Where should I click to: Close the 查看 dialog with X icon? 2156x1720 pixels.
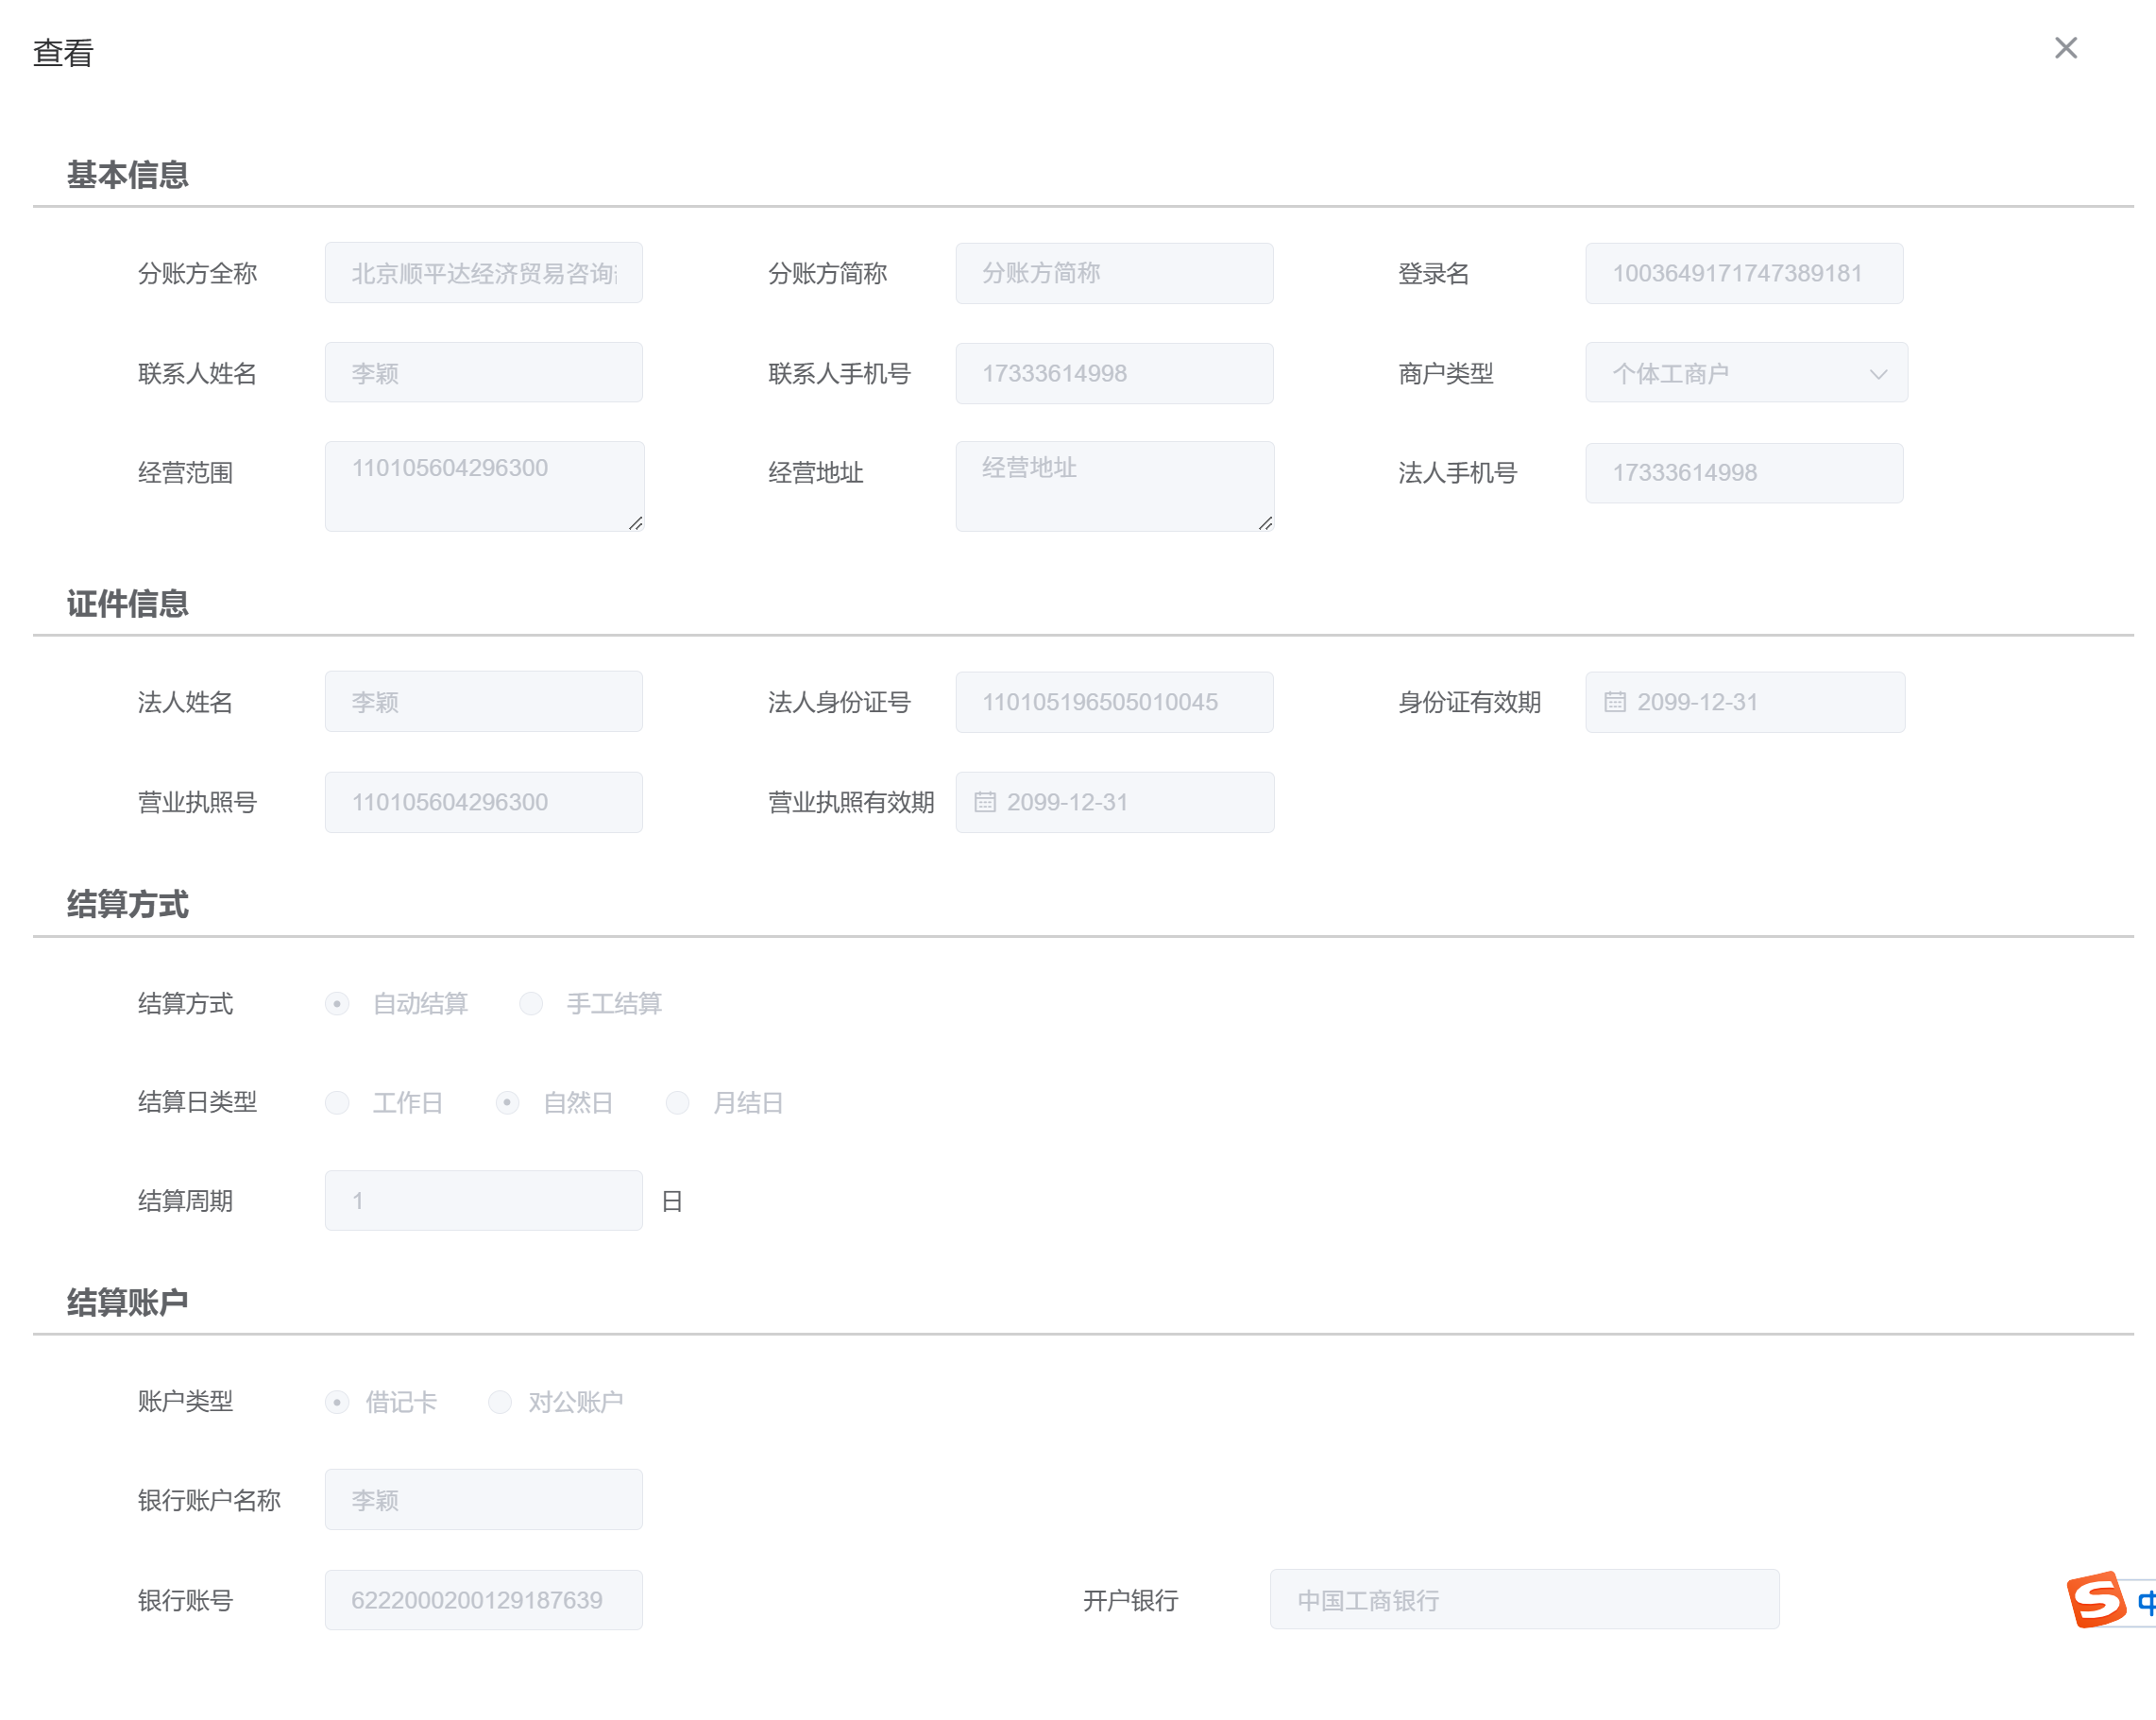tap(2065, 48)
